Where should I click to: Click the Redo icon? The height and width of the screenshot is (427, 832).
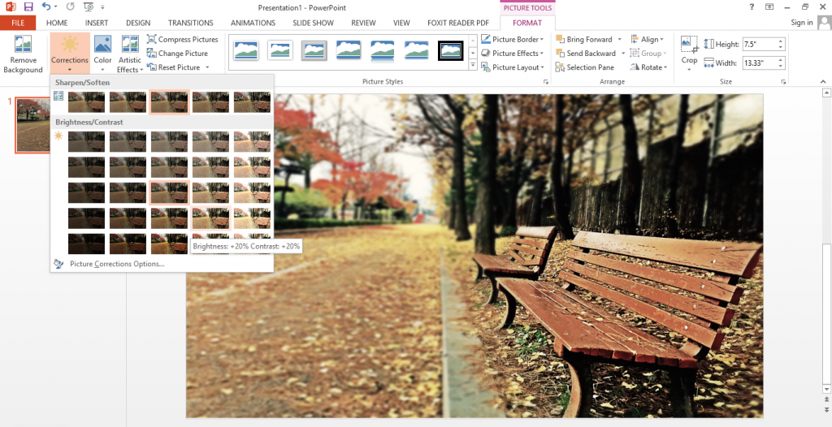(70, 6)
